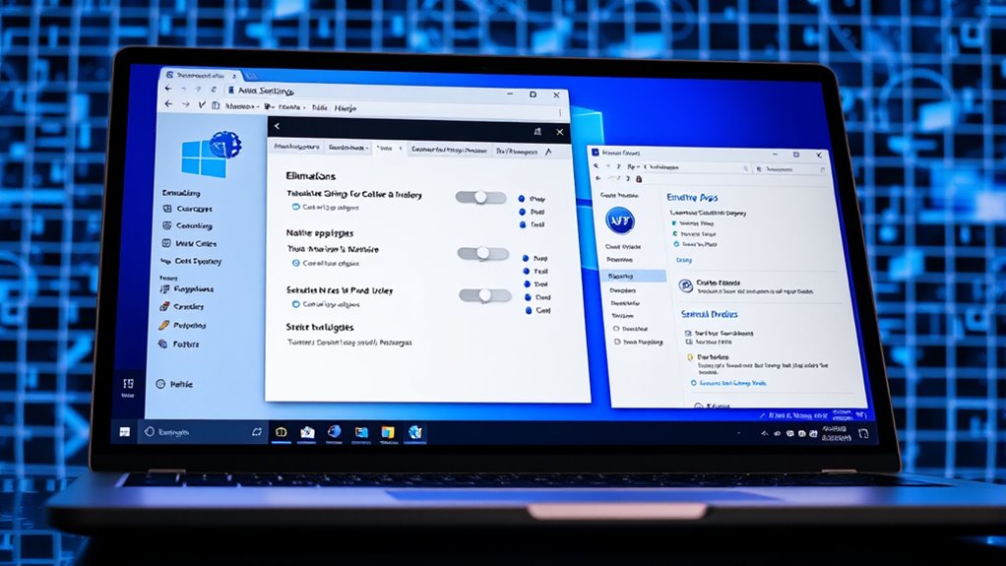Toggle the second switch in middle section
The height and width of the screenshot is (566, 1006).
(x=481, y=253)
